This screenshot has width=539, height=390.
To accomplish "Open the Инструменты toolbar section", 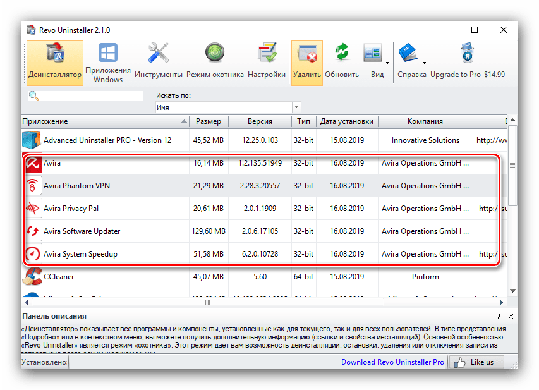I will pos(159,63).
